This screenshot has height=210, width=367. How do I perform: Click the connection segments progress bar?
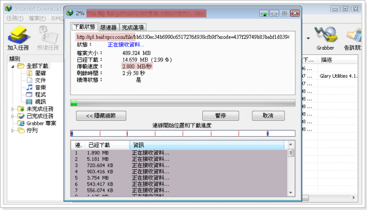click(182, 133)
